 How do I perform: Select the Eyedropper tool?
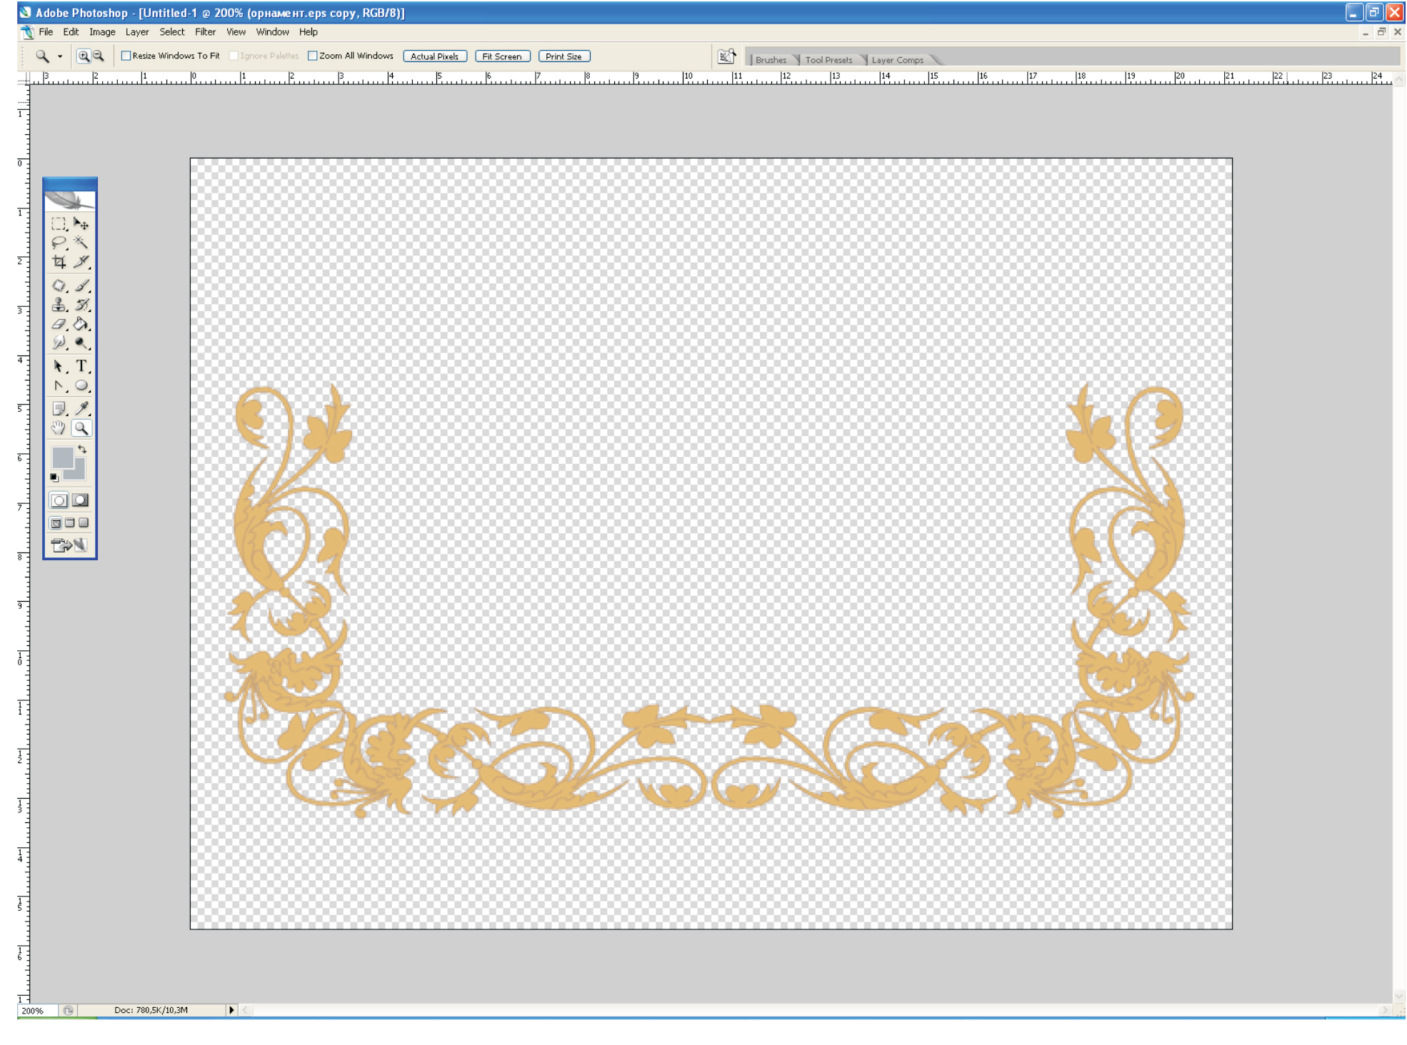(81, 408)
